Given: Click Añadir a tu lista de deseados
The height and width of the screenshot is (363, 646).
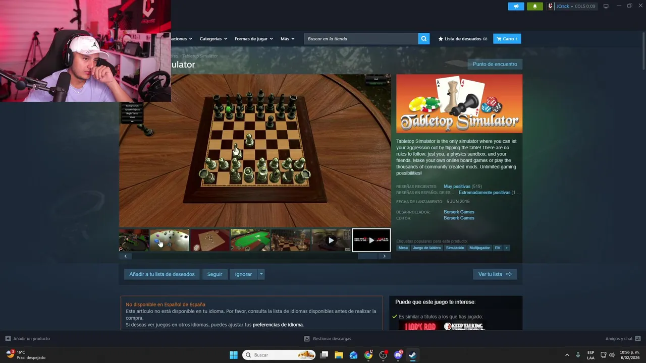Looking at the screenshot, I should tap(161, 274).
